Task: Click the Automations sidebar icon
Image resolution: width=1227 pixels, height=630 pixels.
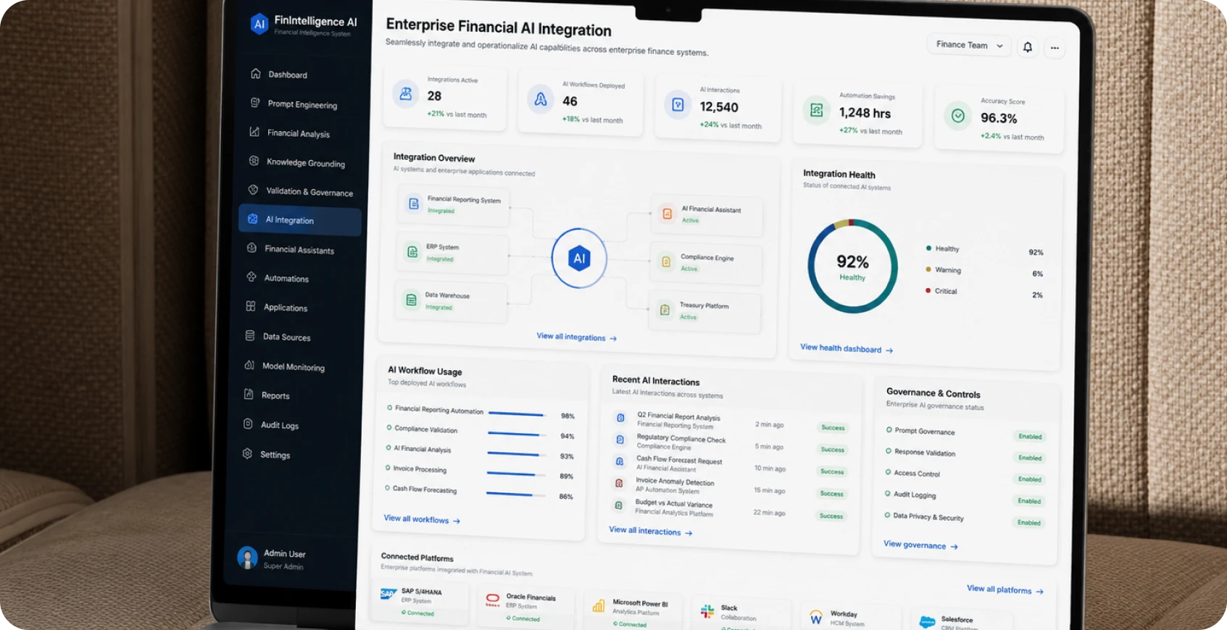Action: pyautogui.click(x=251, y=277)
